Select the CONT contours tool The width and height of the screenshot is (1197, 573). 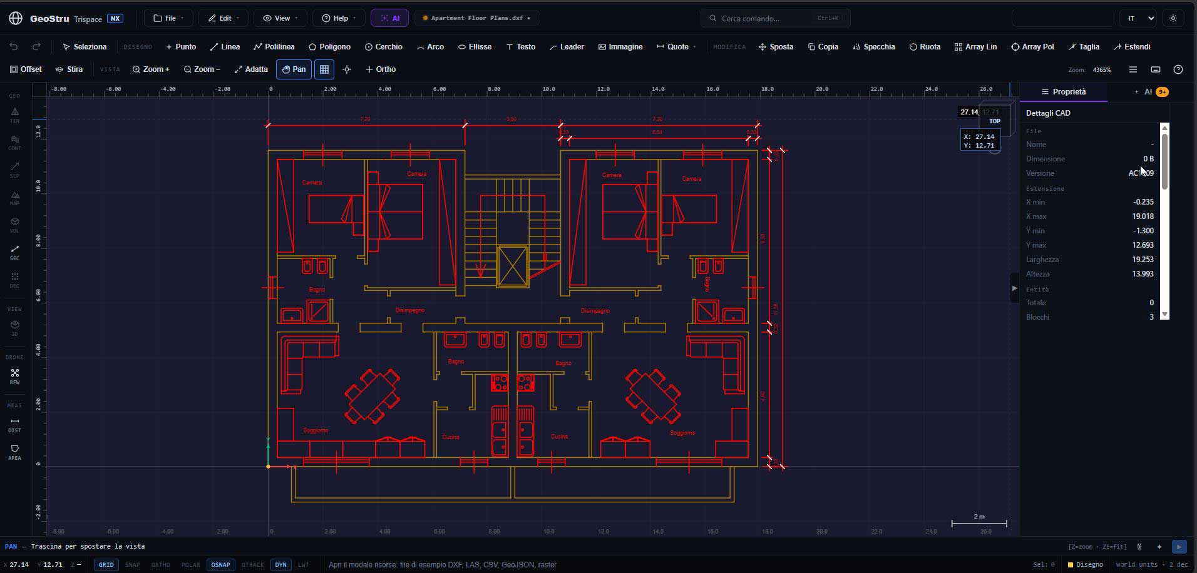14,143
